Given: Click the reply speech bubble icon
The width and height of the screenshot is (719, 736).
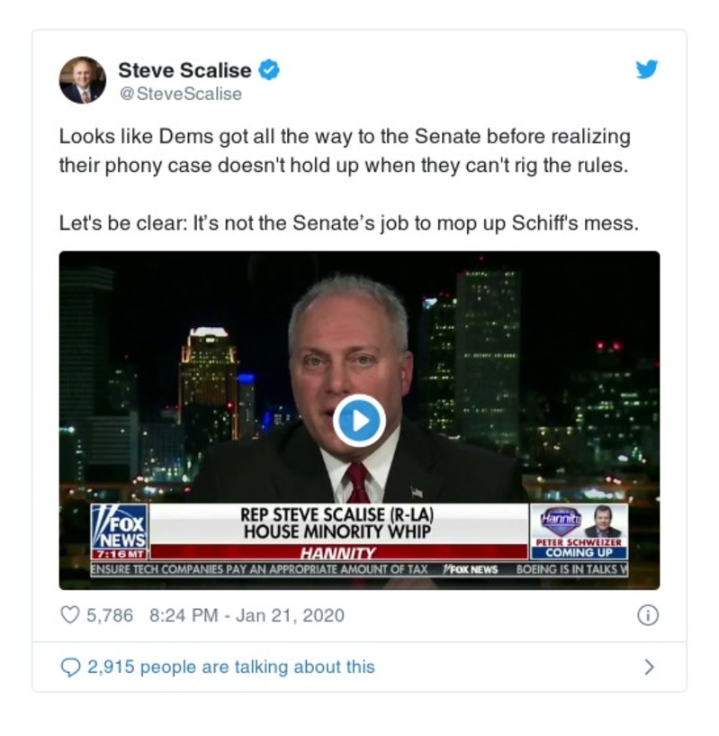Looking at the screenshot, I should pyautogui.click(x=71, y=667).
